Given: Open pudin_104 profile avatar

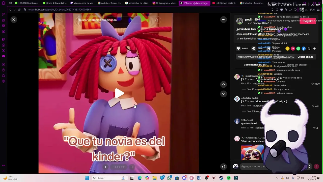Looking at the screenshot, I should (240, 21).
